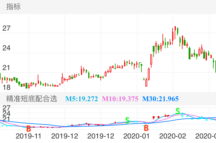Screen dimensions: 216x143
Task: Click the green S sell marker near 2020-02
Action: pos(178,111)
